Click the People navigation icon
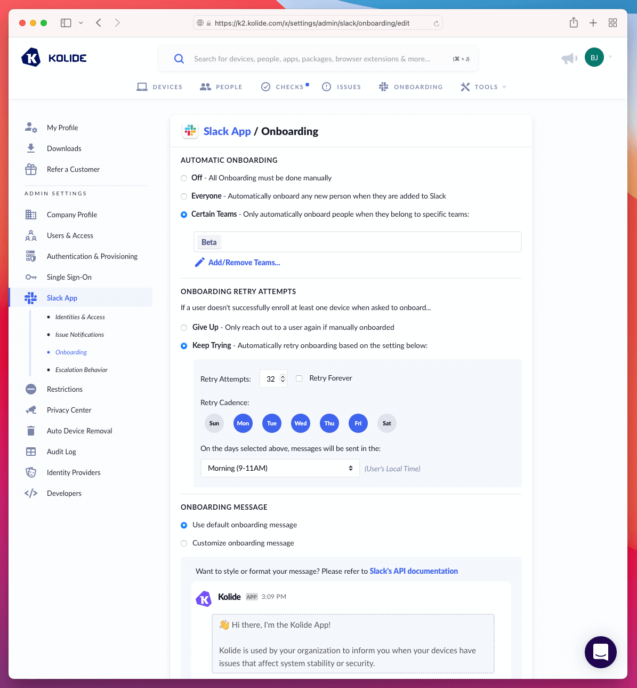This screenshot has height=688, width=637. tap(205, 86)
